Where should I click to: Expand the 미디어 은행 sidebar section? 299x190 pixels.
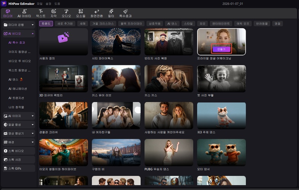pos(19,25)
